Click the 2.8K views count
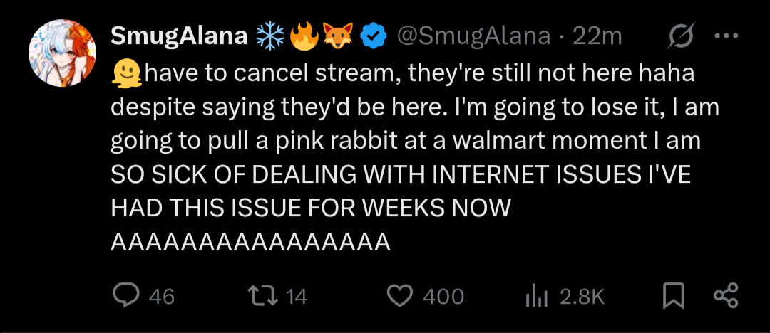 [582, 296]
